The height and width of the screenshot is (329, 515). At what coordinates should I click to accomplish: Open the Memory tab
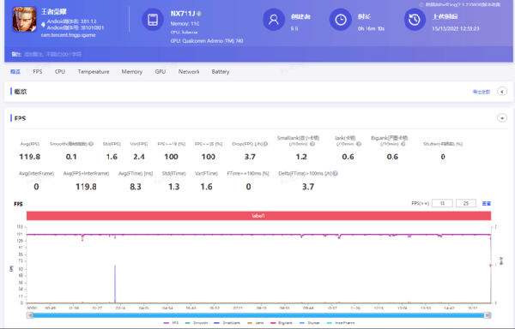[x=131, y=71]
